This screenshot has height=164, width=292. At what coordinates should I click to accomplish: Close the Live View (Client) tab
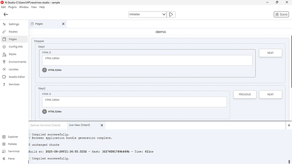click(102, 125)
